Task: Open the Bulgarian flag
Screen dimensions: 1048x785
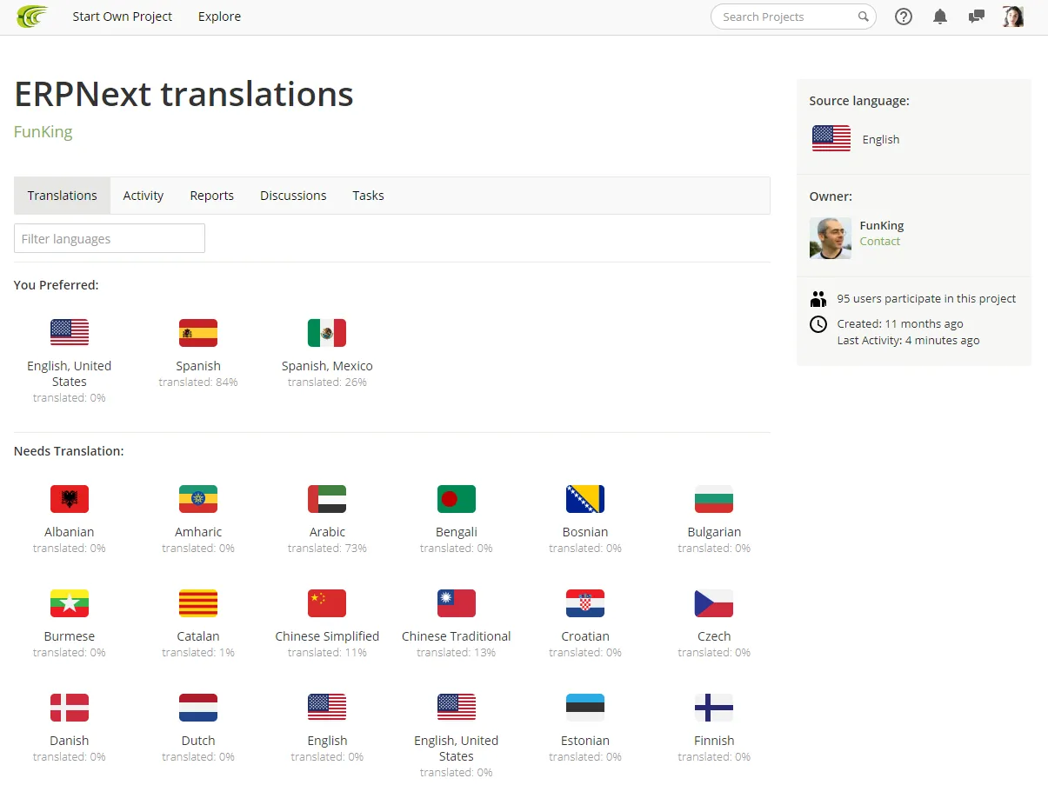Action: [x=714, y=499]
